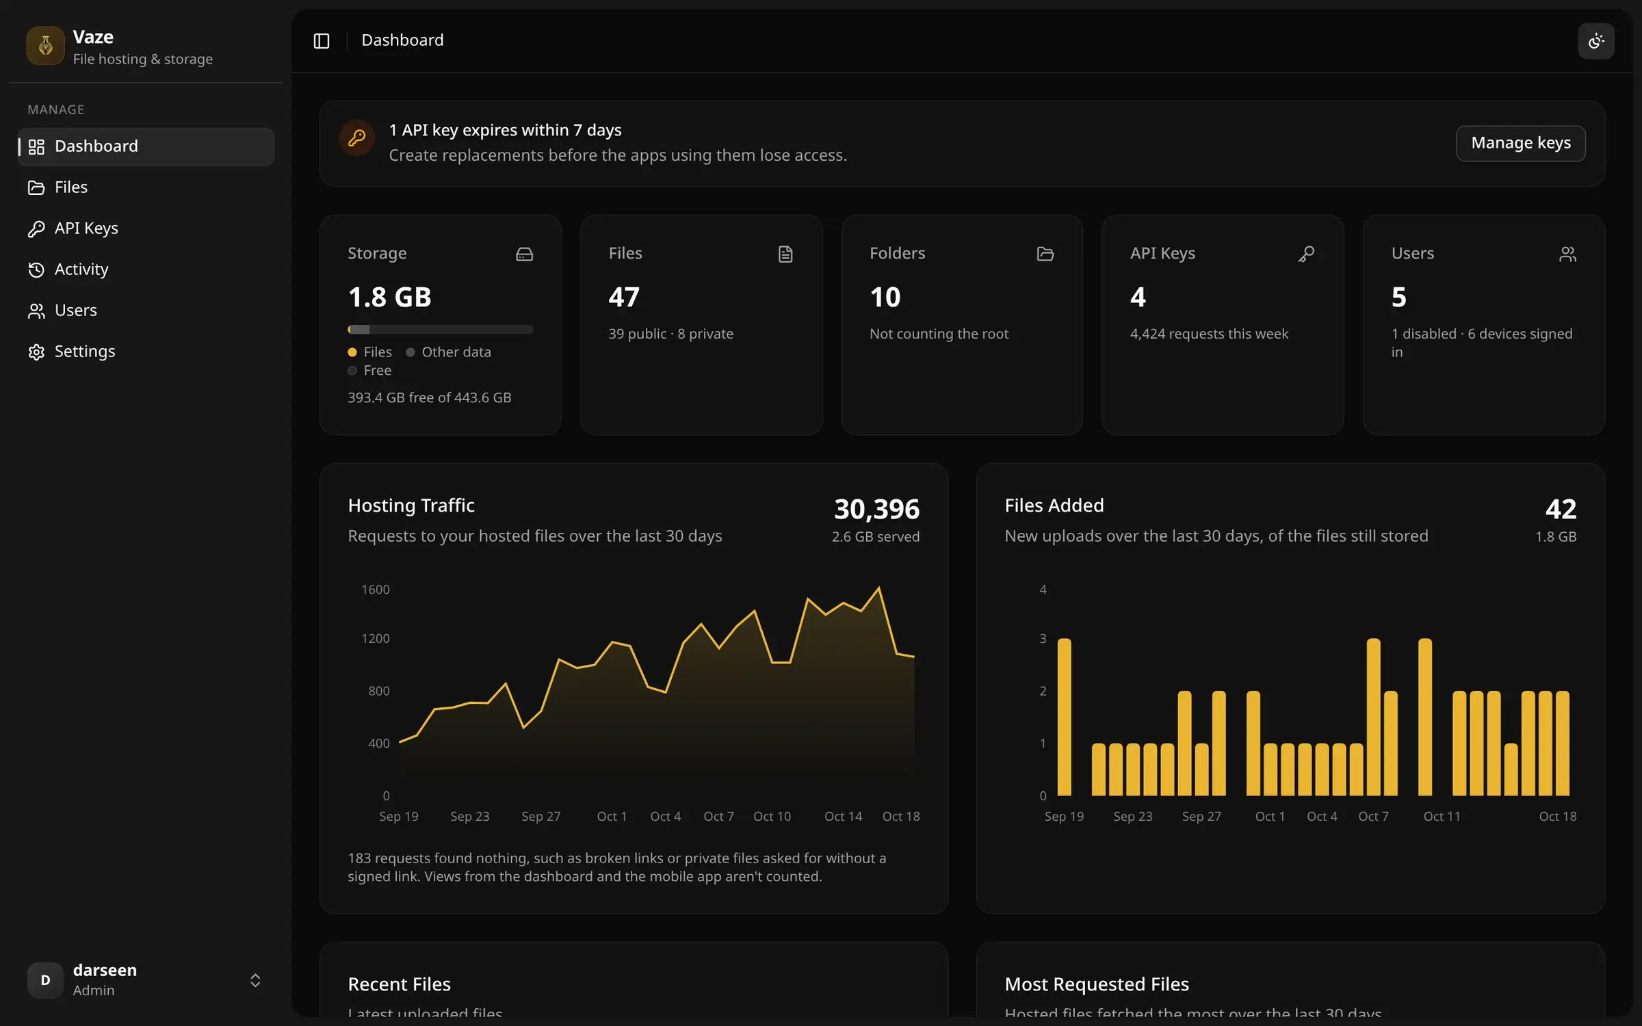Switch the light/dark theme toggle
The image size is (1642, 1026).
tap(1595, 41)
